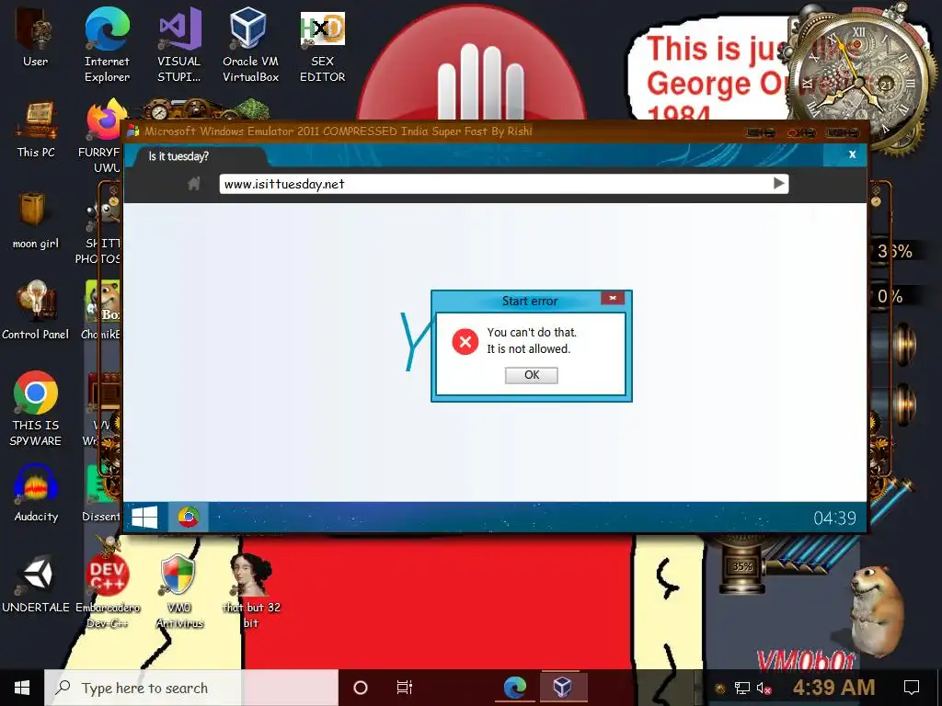
Task: Open Cortana circle on the taskbar
Action: tap(361, 688)
